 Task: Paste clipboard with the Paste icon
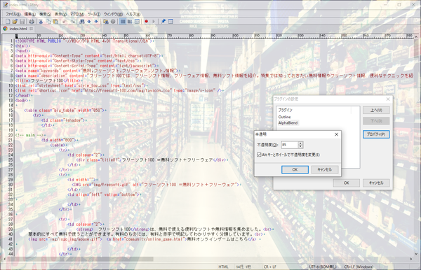click(55, 22)
